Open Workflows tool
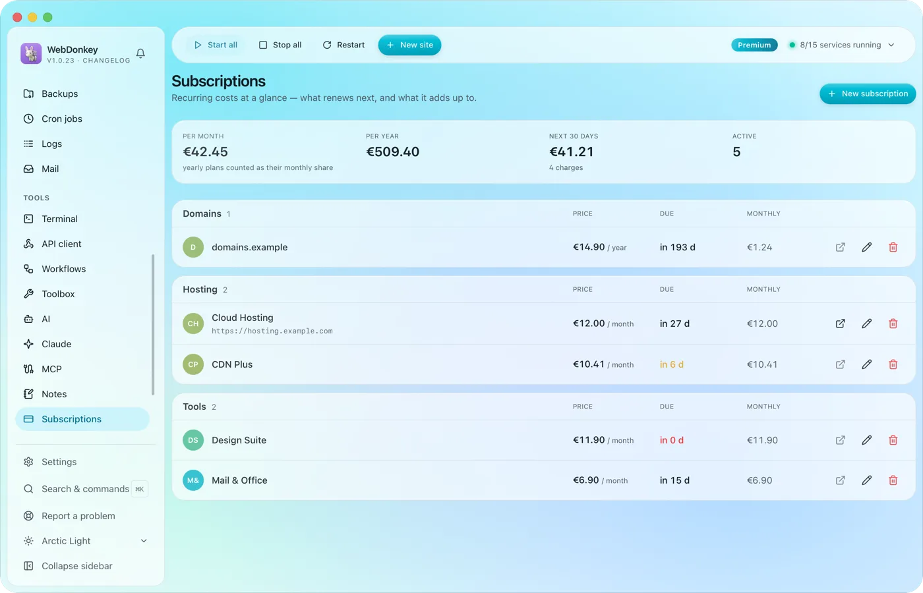923x593 pixels. [82, 269]
